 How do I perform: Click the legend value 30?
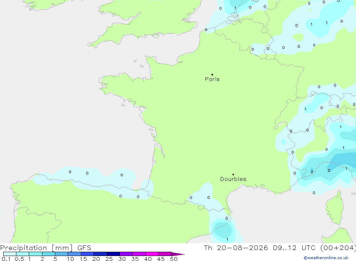(x=122, y=259)
